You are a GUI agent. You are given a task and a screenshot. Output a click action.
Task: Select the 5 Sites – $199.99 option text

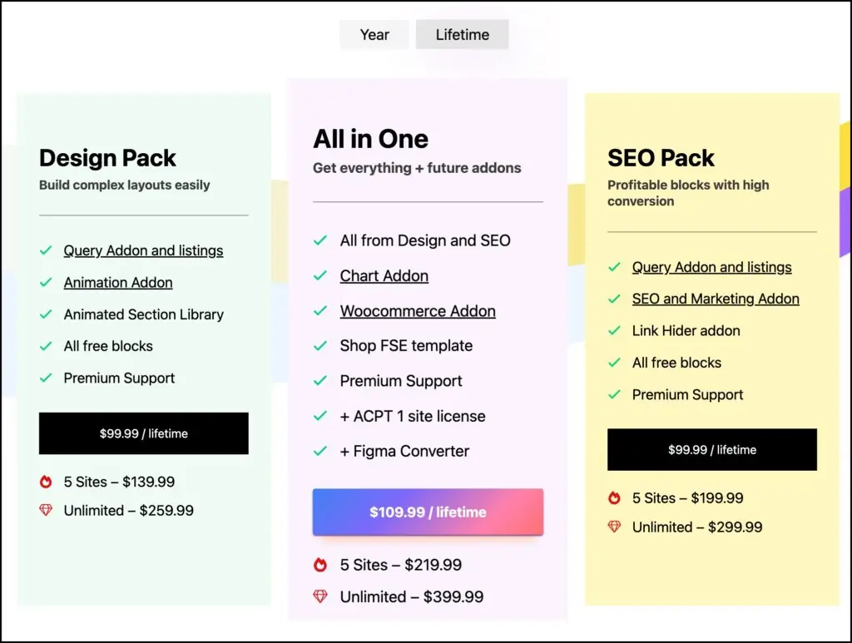687,498
